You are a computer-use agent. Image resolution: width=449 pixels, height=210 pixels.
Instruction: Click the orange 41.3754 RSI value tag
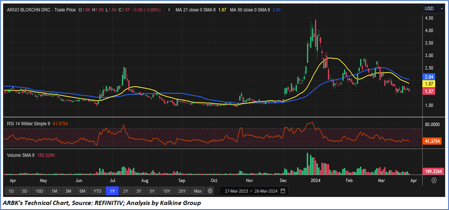point(433,141)
